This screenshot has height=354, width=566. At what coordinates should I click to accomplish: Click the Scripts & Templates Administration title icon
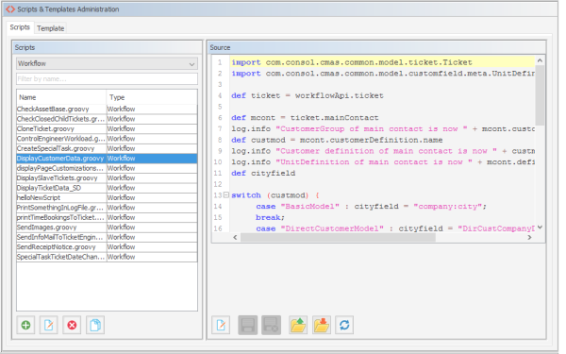(10, 9)
